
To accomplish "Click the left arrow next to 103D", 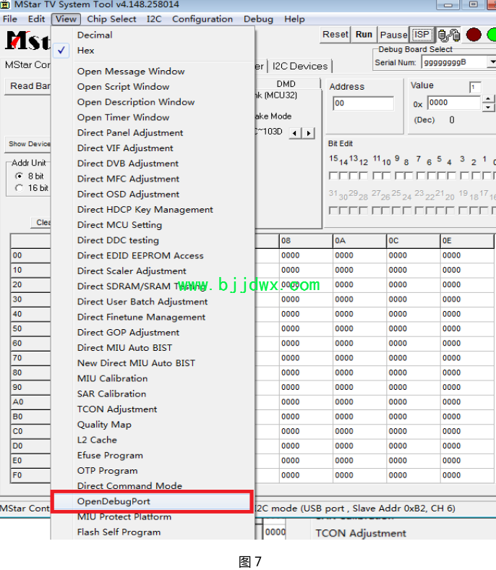I will [x=295, y=133].
